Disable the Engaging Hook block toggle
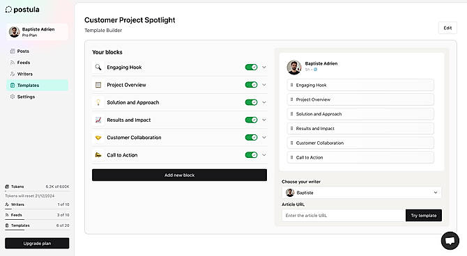The image size is (467, 256). click(x=251, y=67)
